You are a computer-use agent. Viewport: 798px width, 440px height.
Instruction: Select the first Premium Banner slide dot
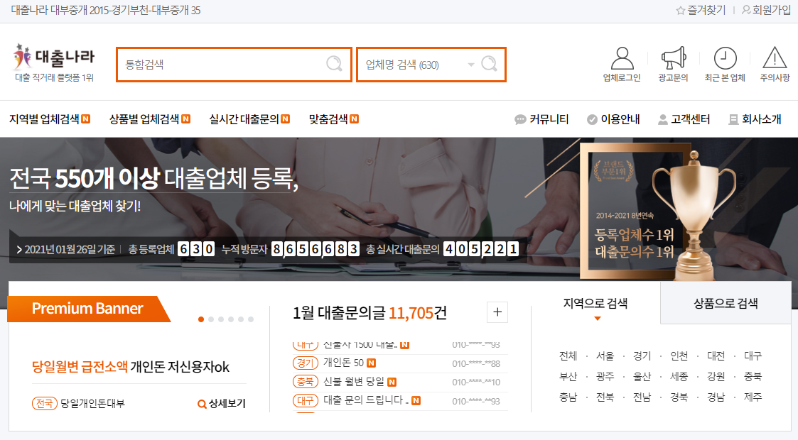201,319
